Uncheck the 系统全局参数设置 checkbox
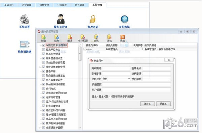The image size is (202, 133). [x=44, y=62]
